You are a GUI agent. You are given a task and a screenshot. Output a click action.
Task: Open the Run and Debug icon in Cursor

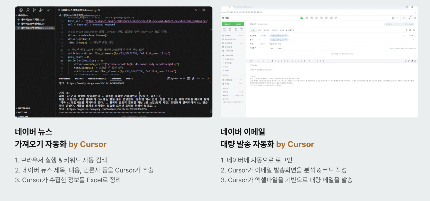coord(41,10)
